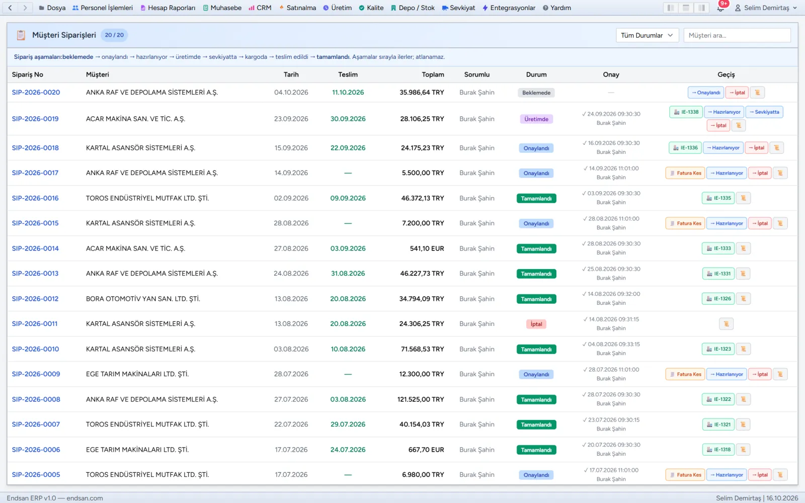Image resolution: width=805 pixels, height=503 pixels.
Task: Focus the Müşteri ara search field
Action: pos(737,35)
